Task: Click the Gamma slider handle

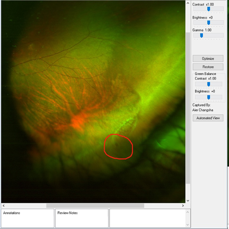Action: tap(201, 35)
